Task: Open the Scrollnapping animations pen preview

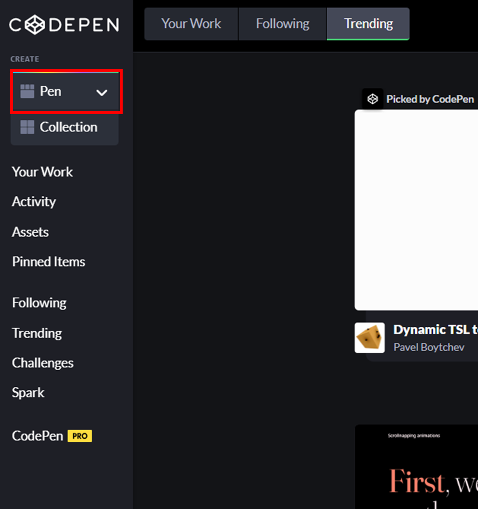Action: [416, 467]
